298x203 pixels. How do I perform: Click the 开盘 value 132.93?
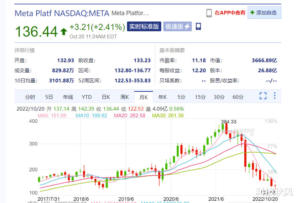pyautogui.click(x=66, y=60)
